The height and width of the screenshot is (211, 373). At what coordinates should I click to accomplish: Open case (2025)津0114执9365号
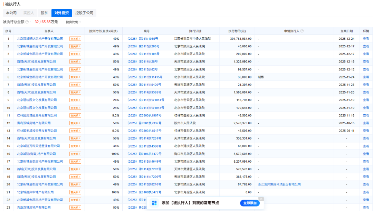click(x=144, y=92)
